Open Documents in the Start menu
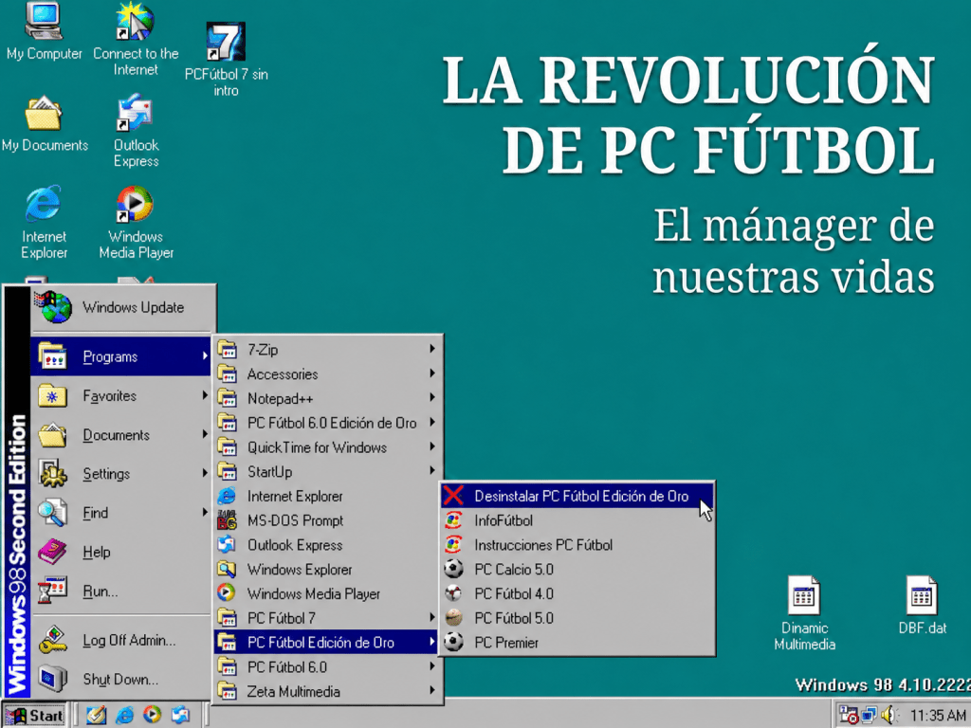This screenshot has width=971, height=728. [x=121, y=434]
